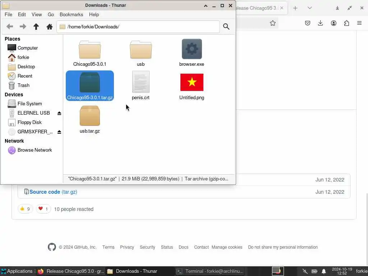Screen dimensions: 368x276
Task: Open the Status footer link
Action: coord(167,247)
